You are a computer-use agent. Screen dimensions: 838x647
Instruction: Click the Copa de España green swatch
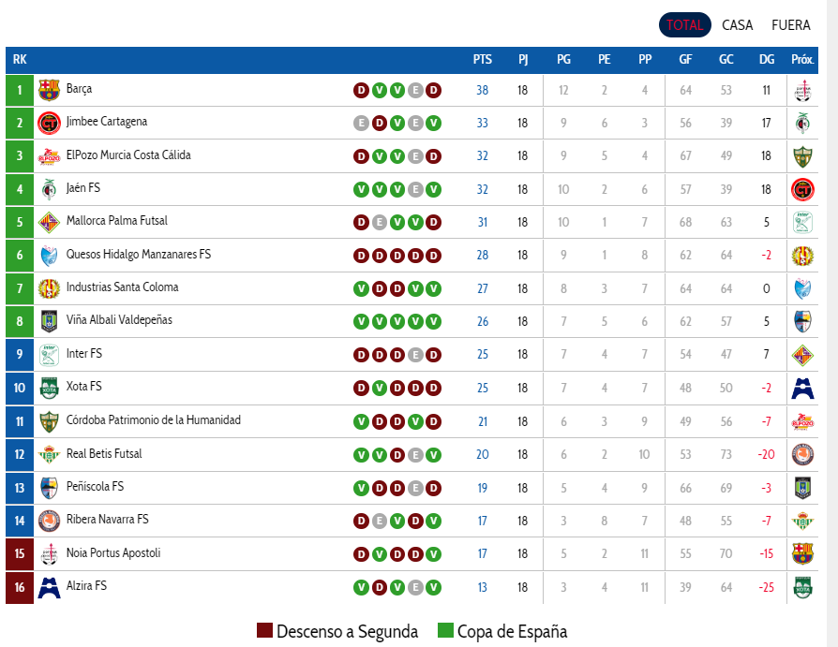[x=445, y=630]
